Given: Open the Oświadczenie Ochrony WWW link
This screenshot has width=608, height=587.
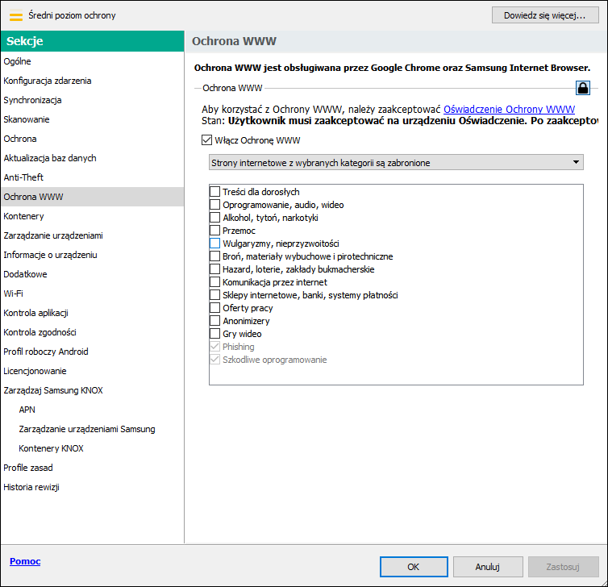Looking at the screenshot, I should 509,110.
